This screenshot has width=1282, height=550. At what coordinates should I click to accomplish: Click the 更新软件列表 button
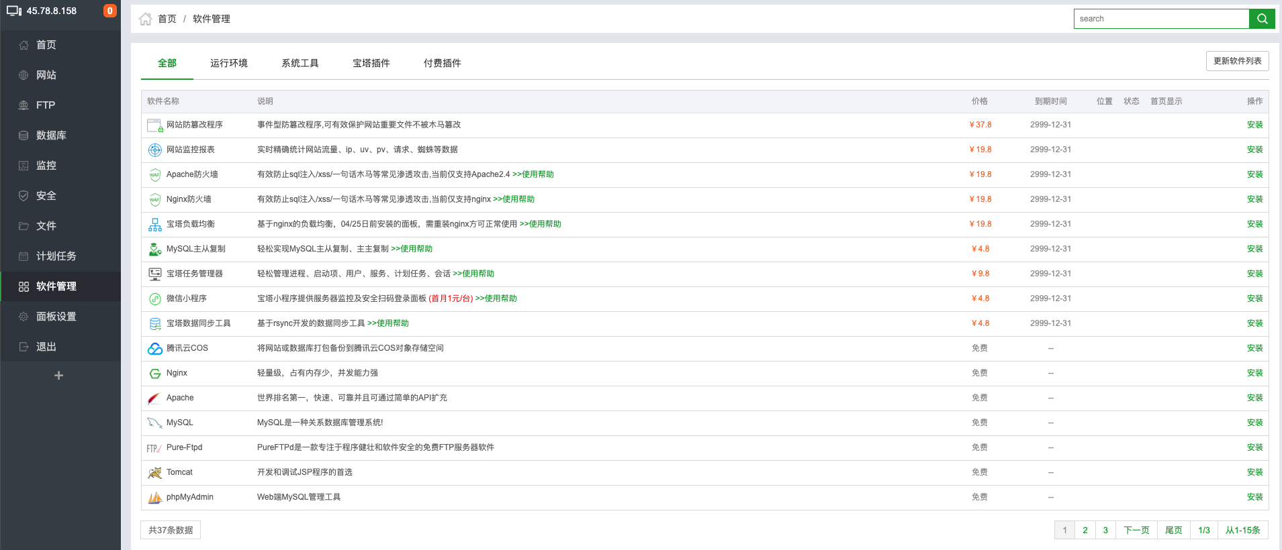coord(1237,61)
